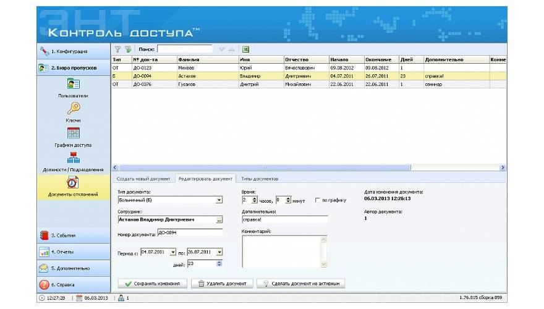Image resolution: width=544 pixels, height=309 pixels.
Task: Select the Документы отклонений icon
Action: [x=73, y=183]
